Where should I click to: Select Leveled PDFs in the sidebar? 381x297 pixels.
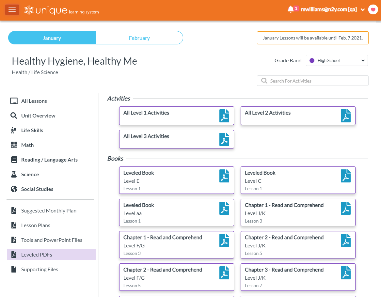click(51, 255)
